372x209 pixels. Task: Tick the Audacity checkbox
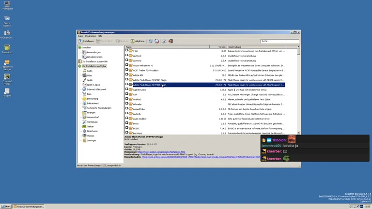[127, 114]
